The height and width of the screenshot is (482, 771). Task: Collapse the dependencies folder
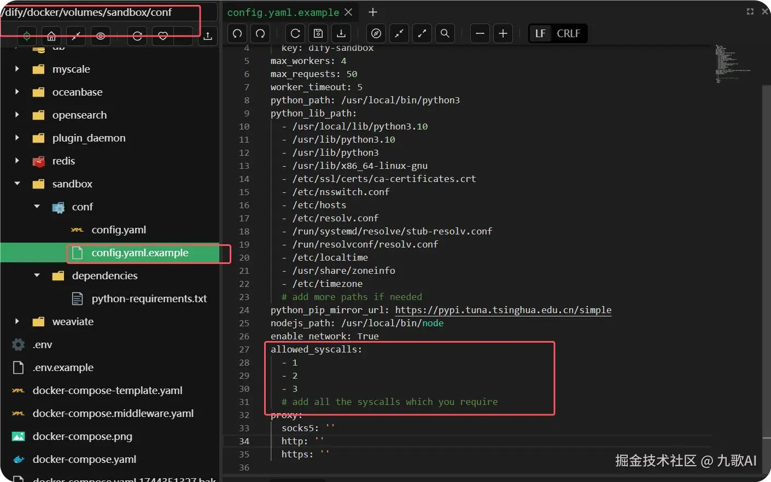pyautogui.click(x=37, y=275)
